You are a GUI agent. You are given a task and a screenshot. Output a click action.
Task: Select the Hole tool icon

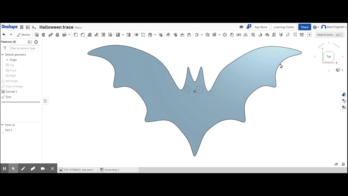pyautogui.click(x=110, y=35)
